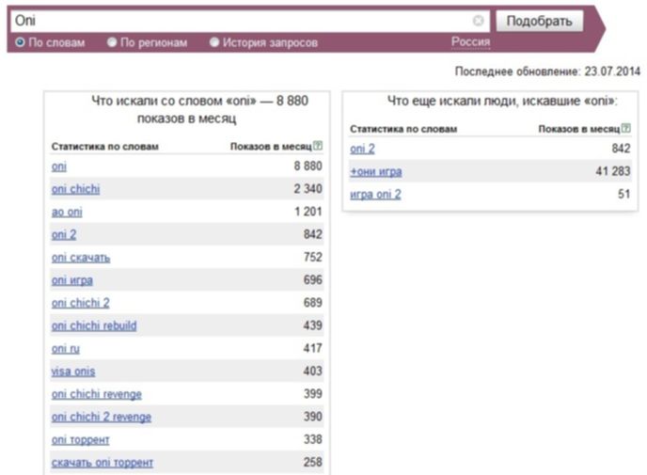Click the value '689' for oni chichi 2
Viewport: 647px width, 475px height.
(x=313, y=303)
